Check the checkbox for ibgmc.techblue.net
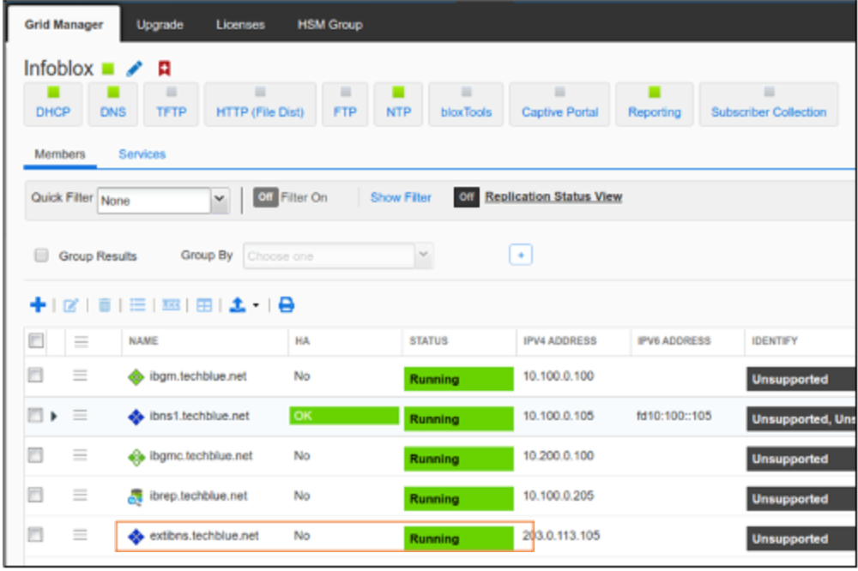 35,454
